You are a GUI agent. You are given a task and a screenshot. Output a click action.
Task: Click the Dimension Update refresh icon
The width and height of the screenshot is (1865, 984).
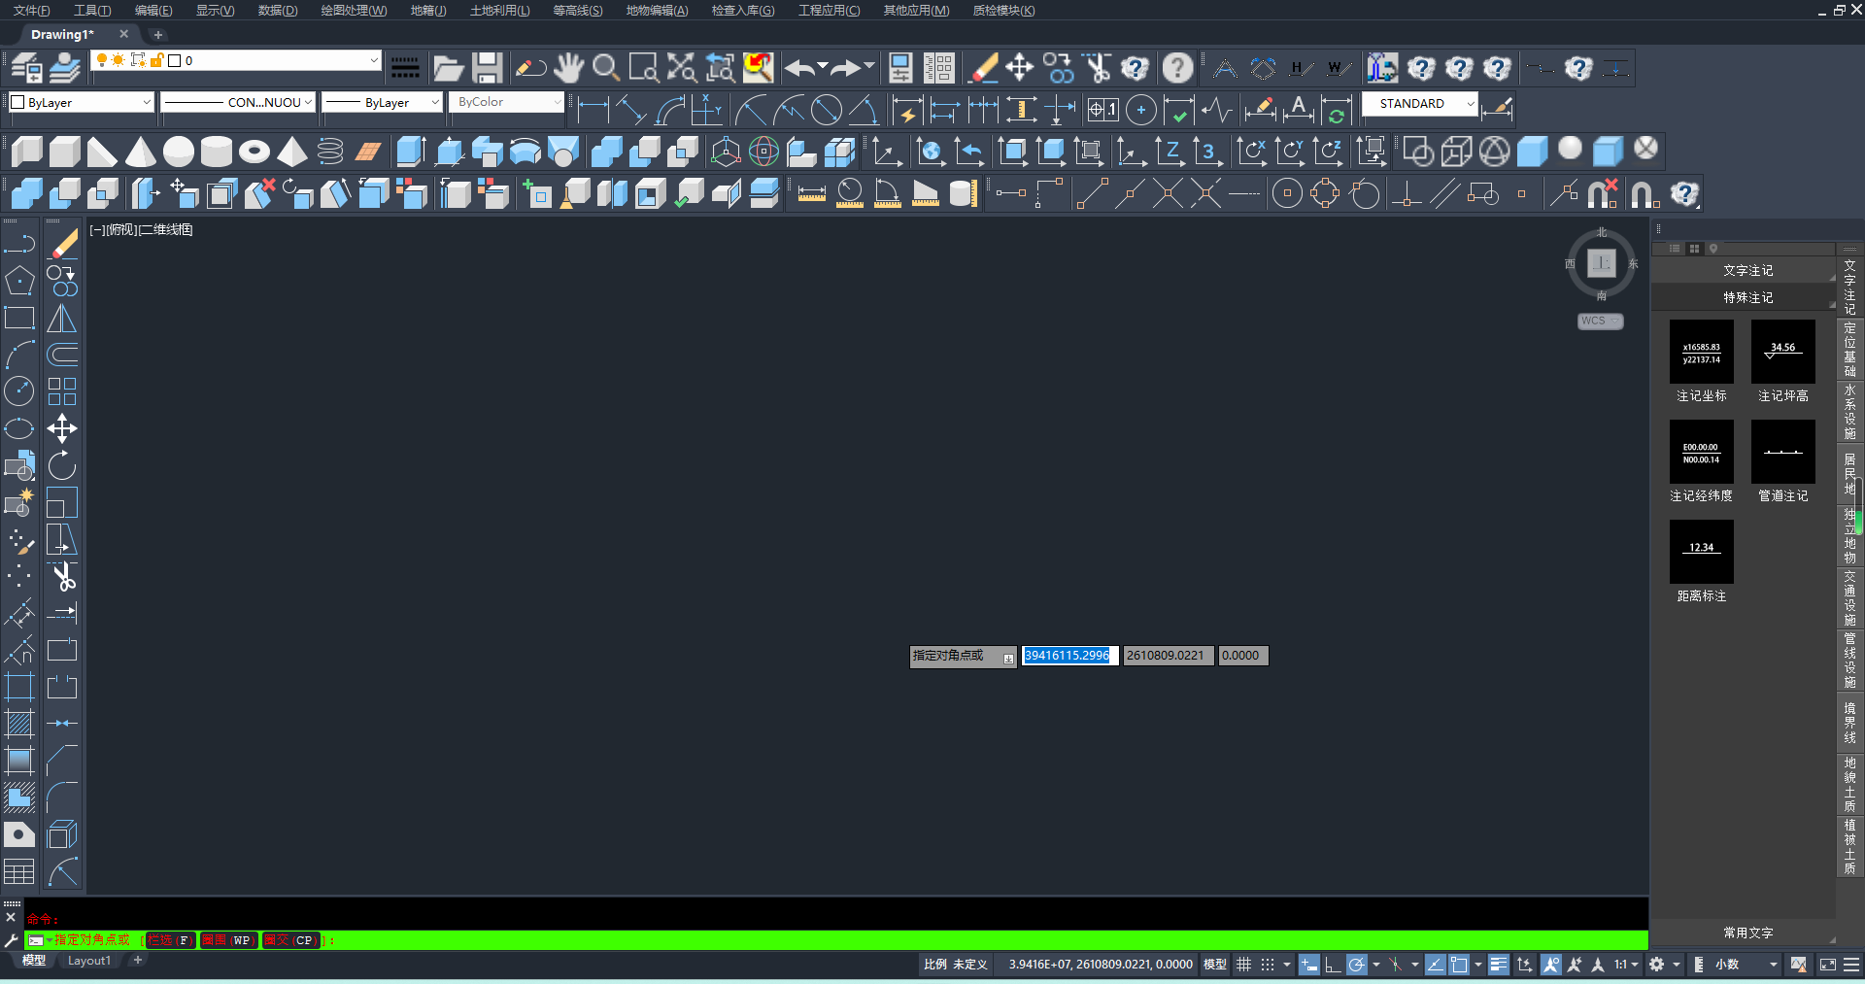point(1337,110)
